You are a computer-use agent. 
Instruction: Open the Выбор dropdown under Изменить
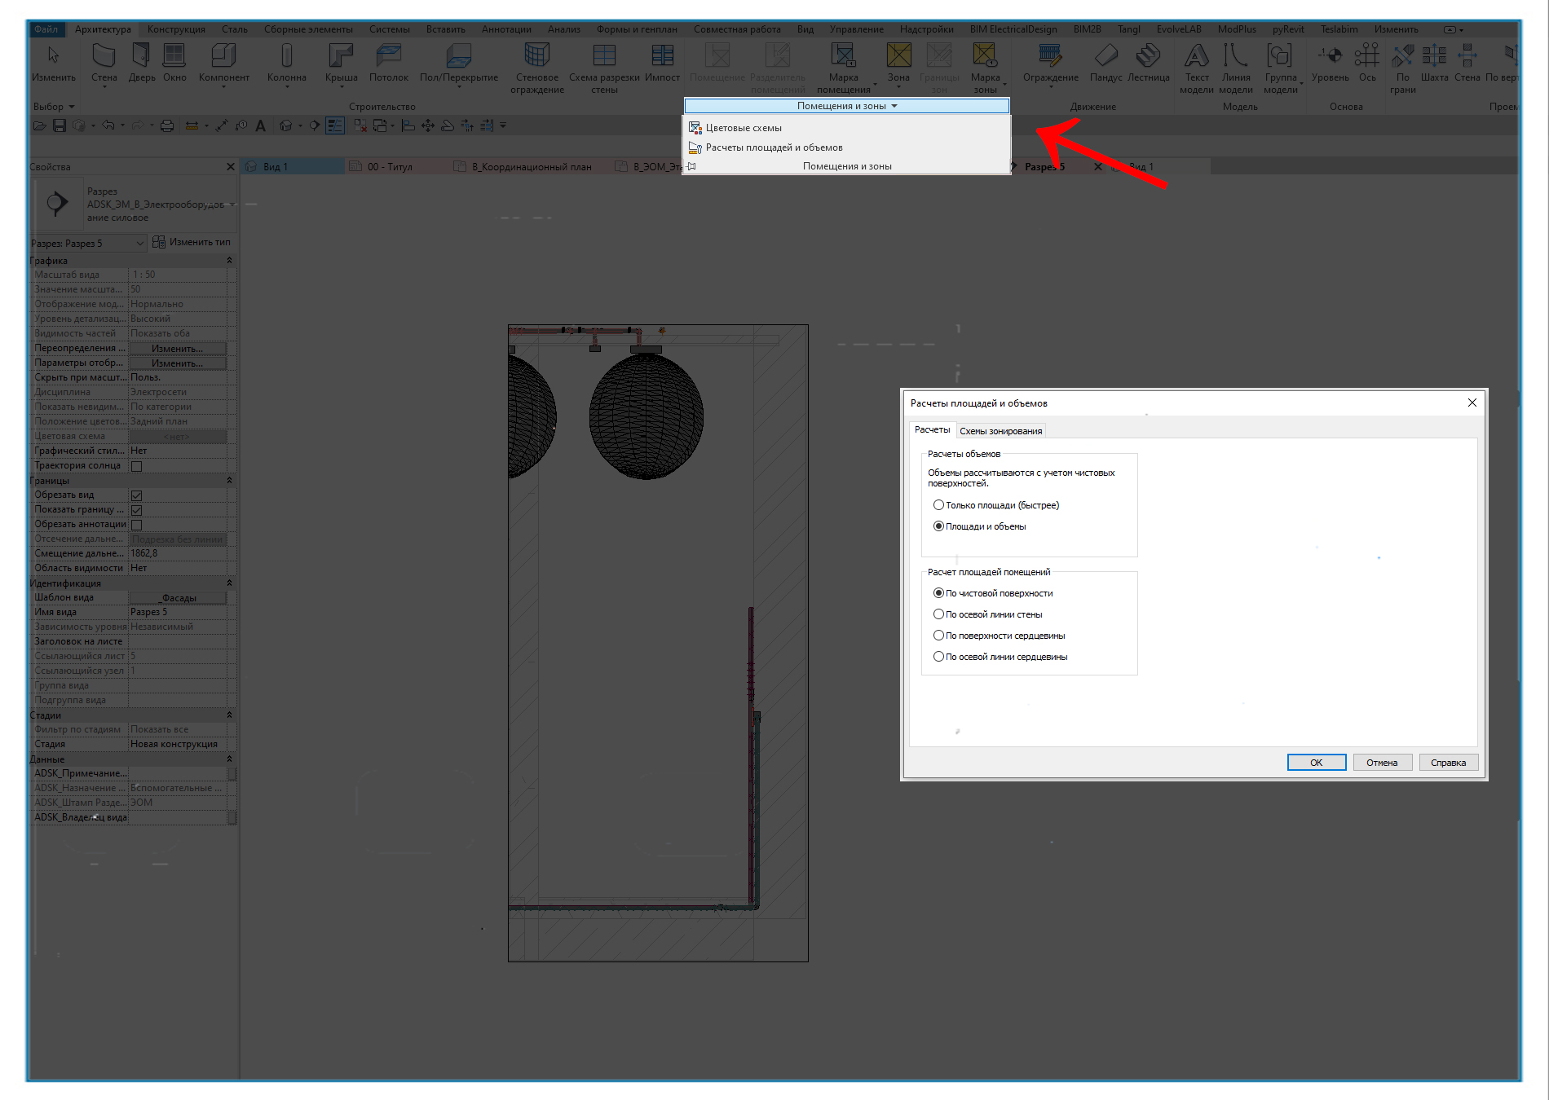coord(54,107)
